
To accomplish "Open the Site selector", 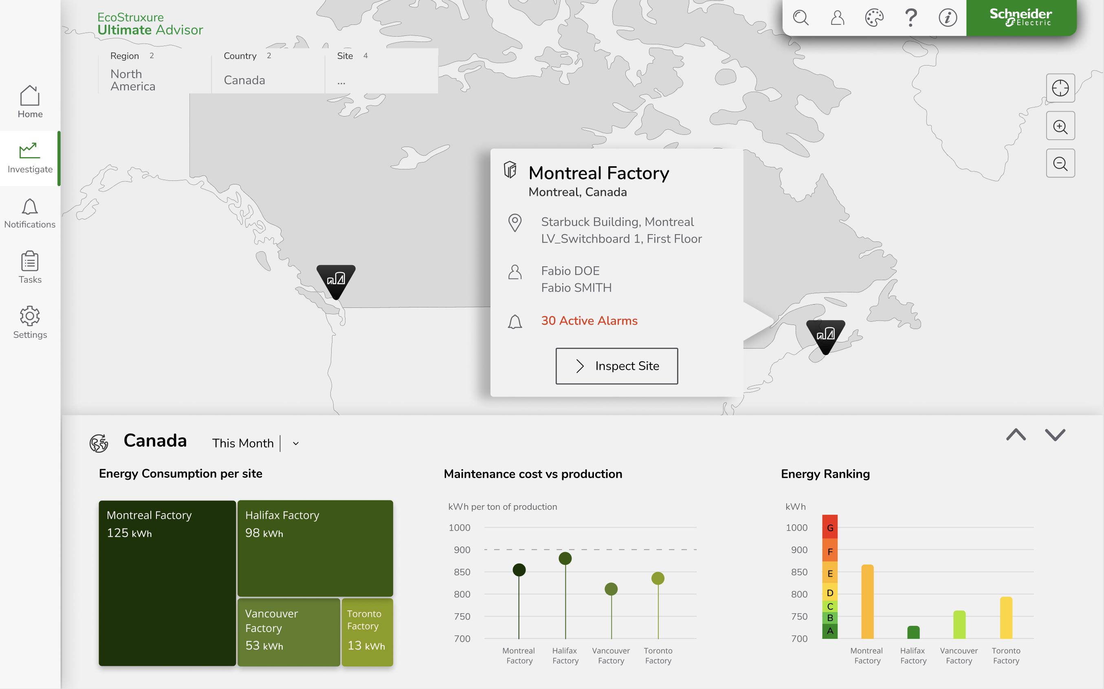I will (382, 71).
